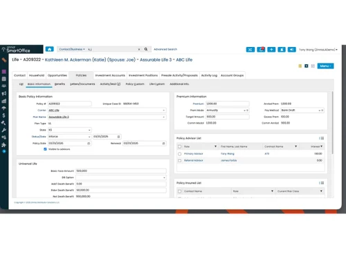Check the select-all box in Policy Advisor List
The height and width of the screenshot is (259, 346).
180,146
